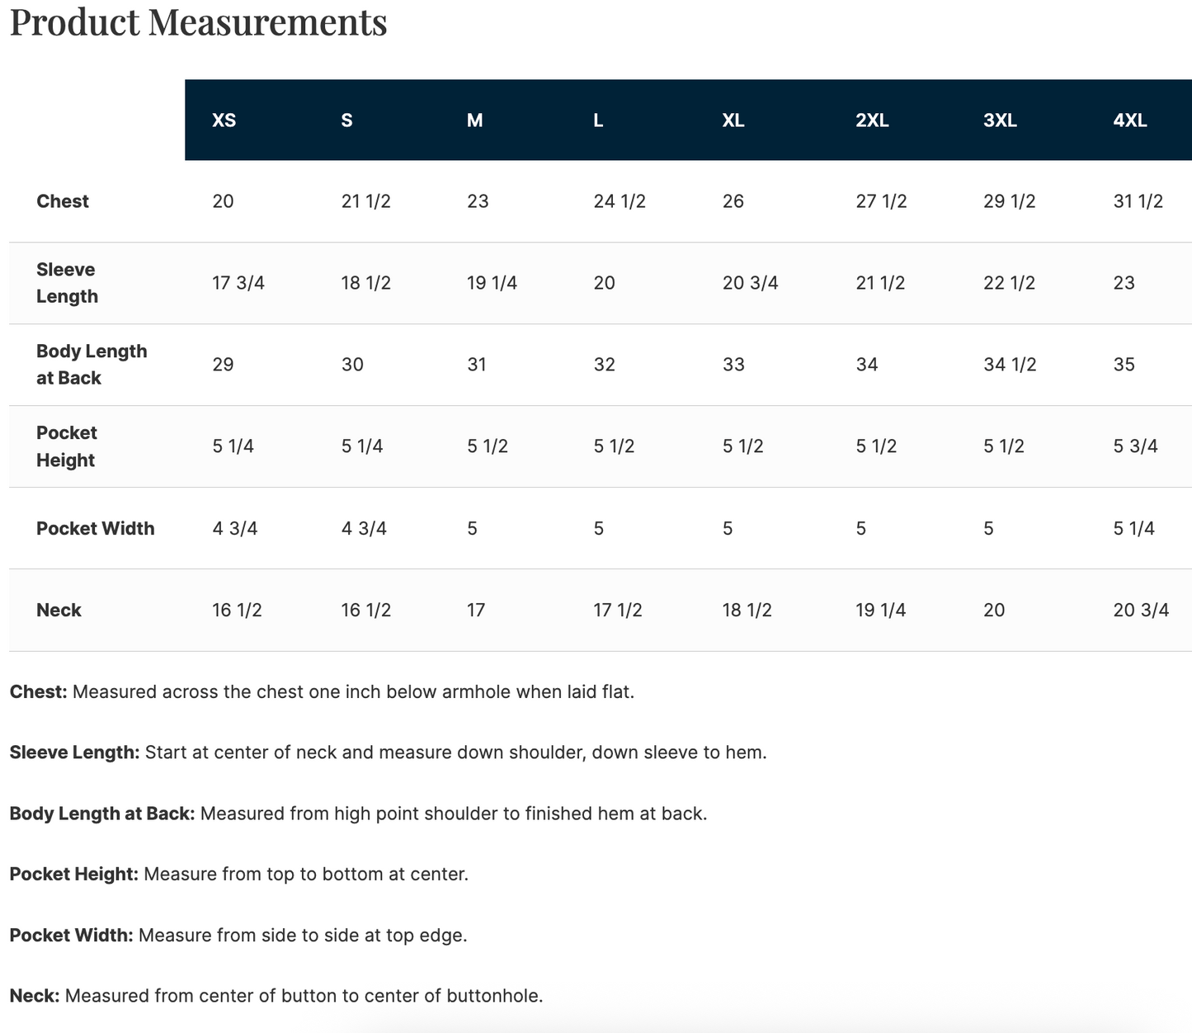
Task: Click the Product Measurements heading
Action: tap(198, 22)
